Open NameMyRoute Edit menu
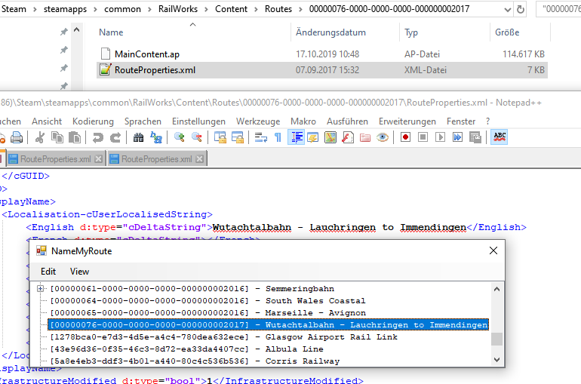Screen dimensions: 581x384 48,272
